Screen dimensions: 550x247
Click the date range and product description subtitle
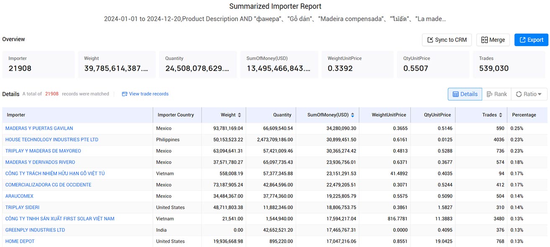275,19
